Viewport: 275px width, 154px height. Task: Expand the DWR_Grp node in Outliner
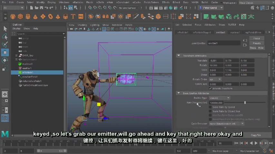point(16,56)
